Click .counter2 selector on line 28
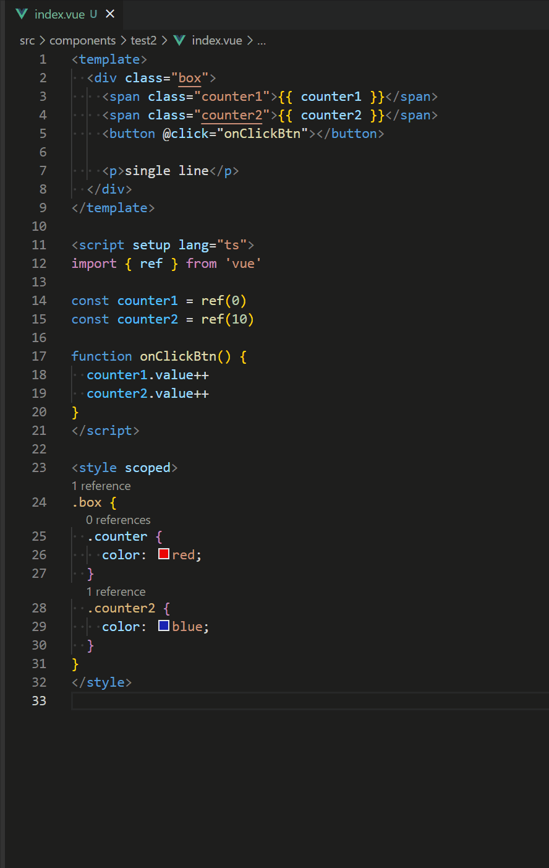Viewport: 549px width, 868px height. pyautogui.click(x=121, y=608)
